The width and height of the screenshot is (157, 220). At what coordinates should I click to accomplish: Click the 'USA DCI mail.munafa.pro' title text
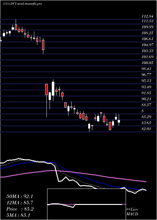[22, 4]
